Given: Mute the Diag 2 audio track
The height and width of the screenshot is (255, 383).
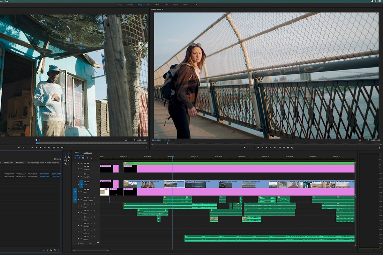Looking at the screenshot, I should 88,204.
